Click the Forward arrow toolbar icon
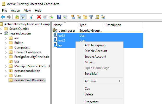Viewport: 162px width, 104px height. [x=9, y=17]
